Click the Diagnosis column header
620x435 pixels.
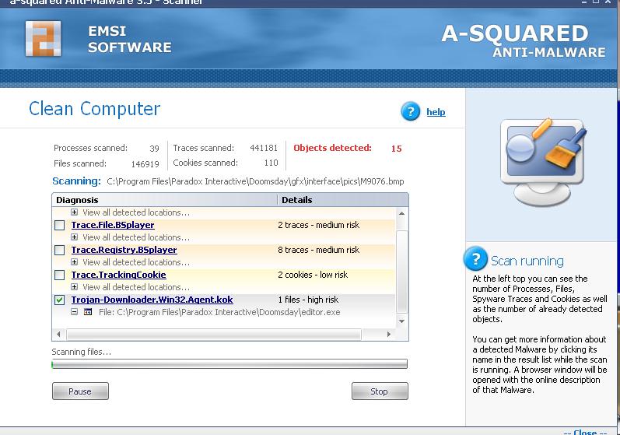pos(164,200)
